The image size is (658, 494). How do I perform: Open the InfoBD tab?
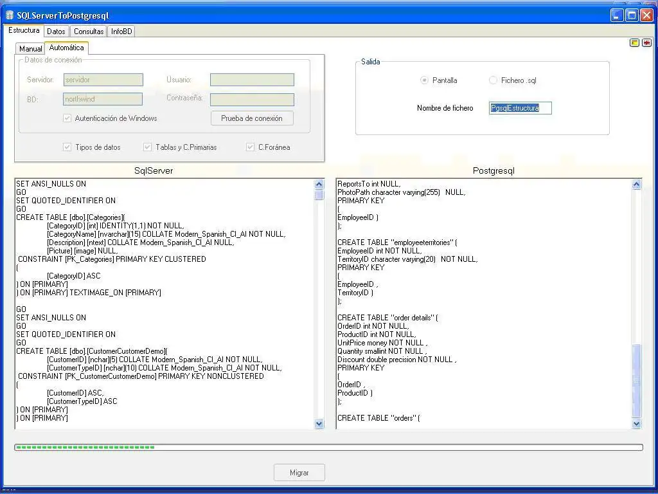121,32
